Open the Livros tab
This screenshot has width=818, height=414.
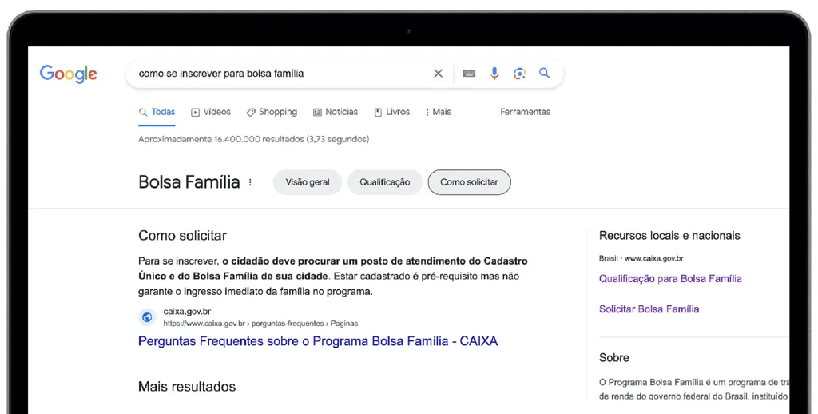pos(391,112)
